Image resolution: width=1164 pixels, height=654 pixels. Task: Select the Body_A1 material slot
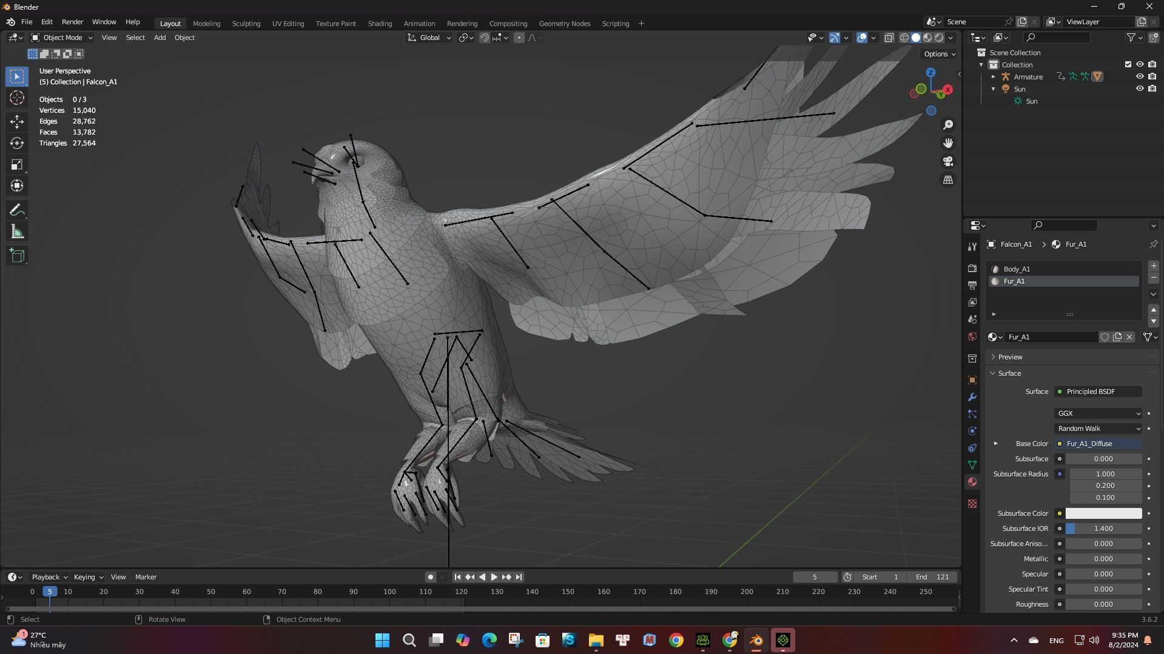[1065, 269]
